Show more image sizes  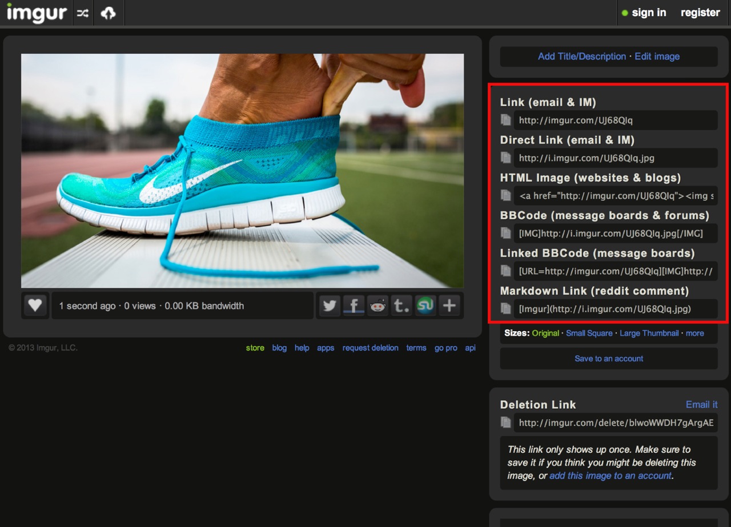click(694, 333)
